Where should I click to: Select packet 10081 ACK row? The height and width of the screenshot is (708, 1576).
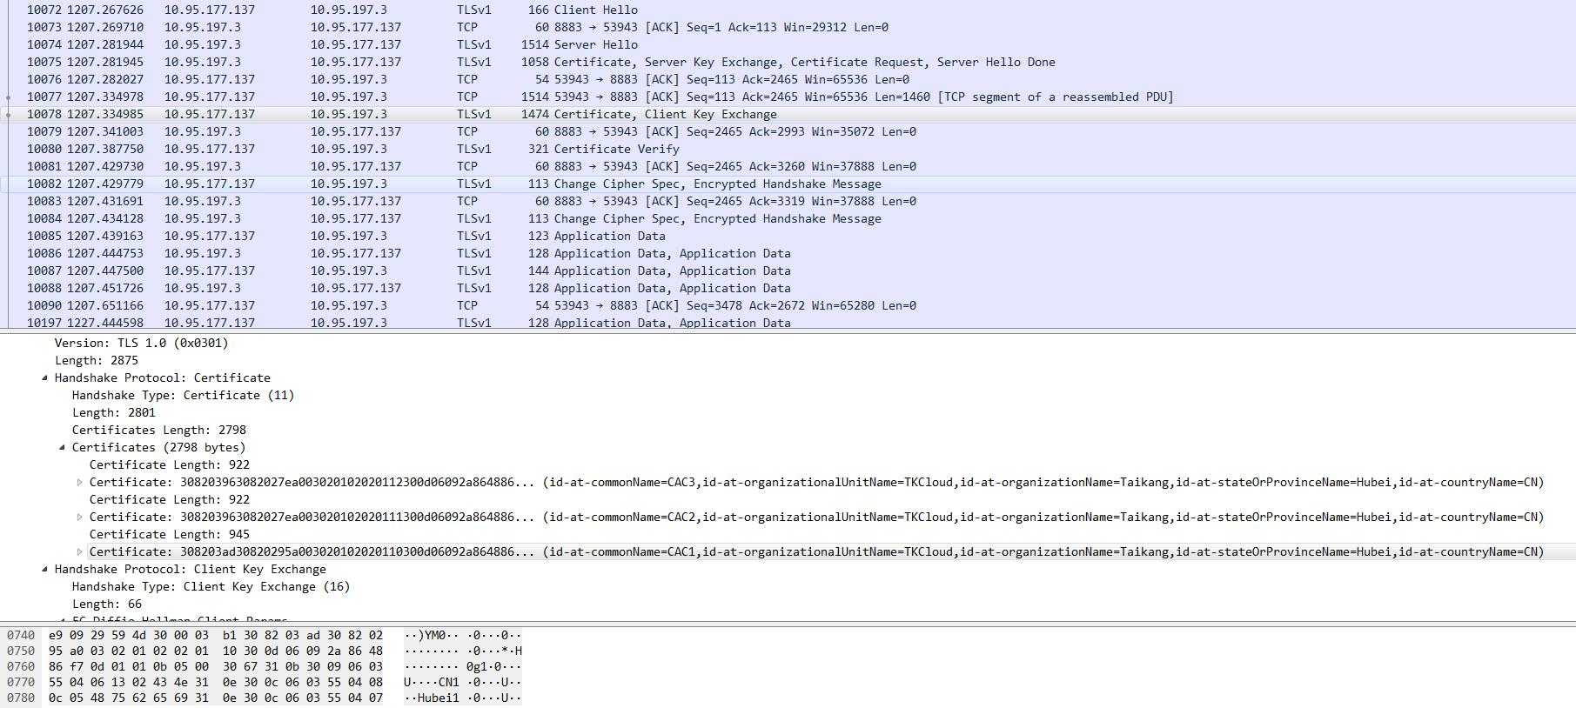pos(788,166)
